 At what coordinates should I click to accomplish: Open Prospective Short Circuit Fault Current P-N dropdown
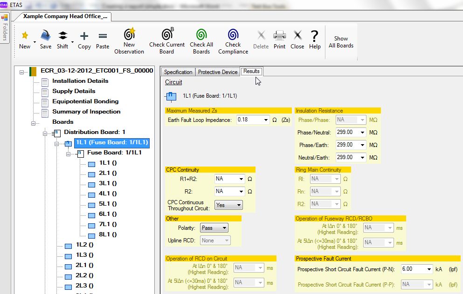pos(429,269)
